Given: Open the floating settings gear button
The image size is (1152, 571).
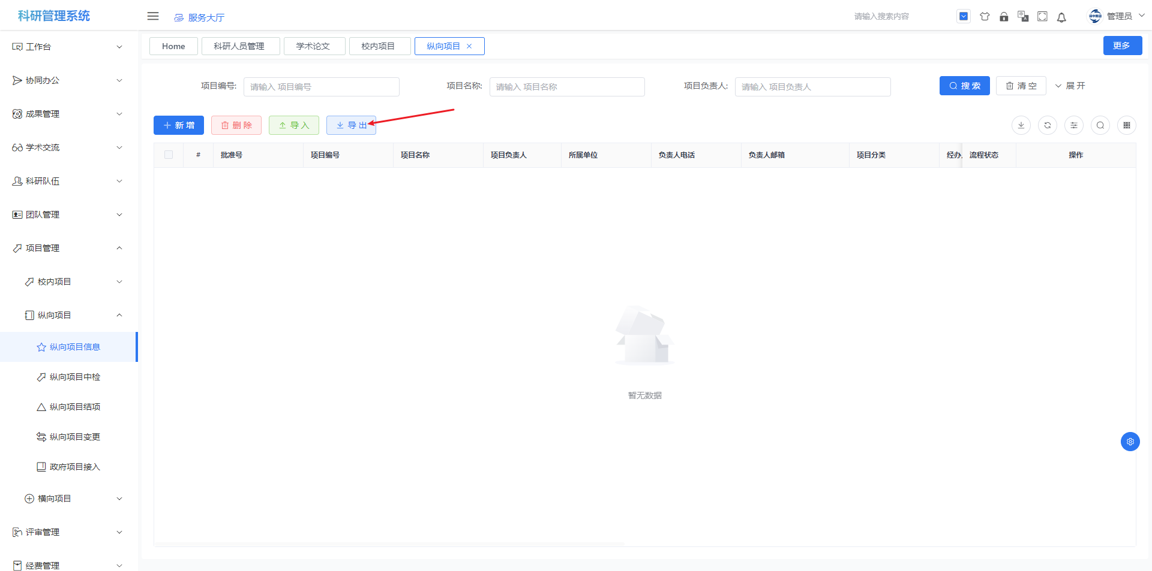Looking at the screenshot, I should pos(1130,442).
